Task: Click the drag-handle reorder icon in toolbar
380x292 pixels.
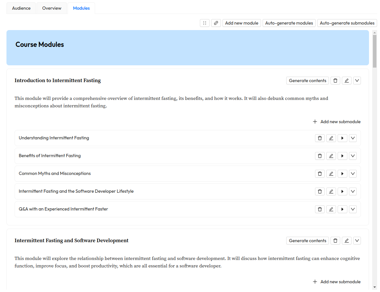Action: [x=204, y=23]
